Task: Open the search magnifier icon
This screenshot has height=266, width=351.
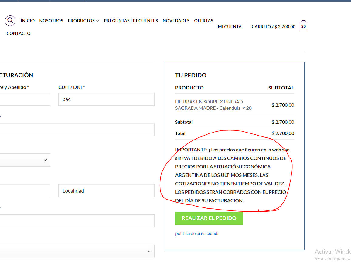Action: click(x=10, y=21)
